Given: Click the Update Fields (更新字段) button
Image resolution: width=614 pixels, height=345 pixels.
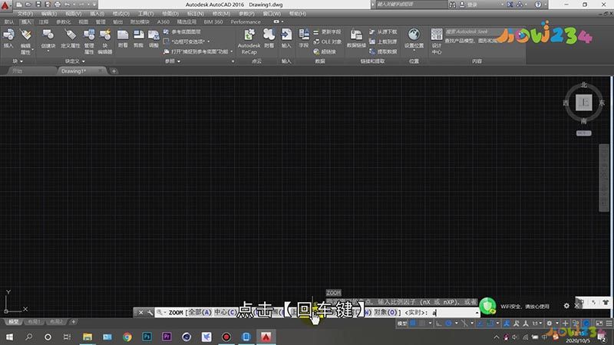Looking at the screenshot, I should click(328, 31).
